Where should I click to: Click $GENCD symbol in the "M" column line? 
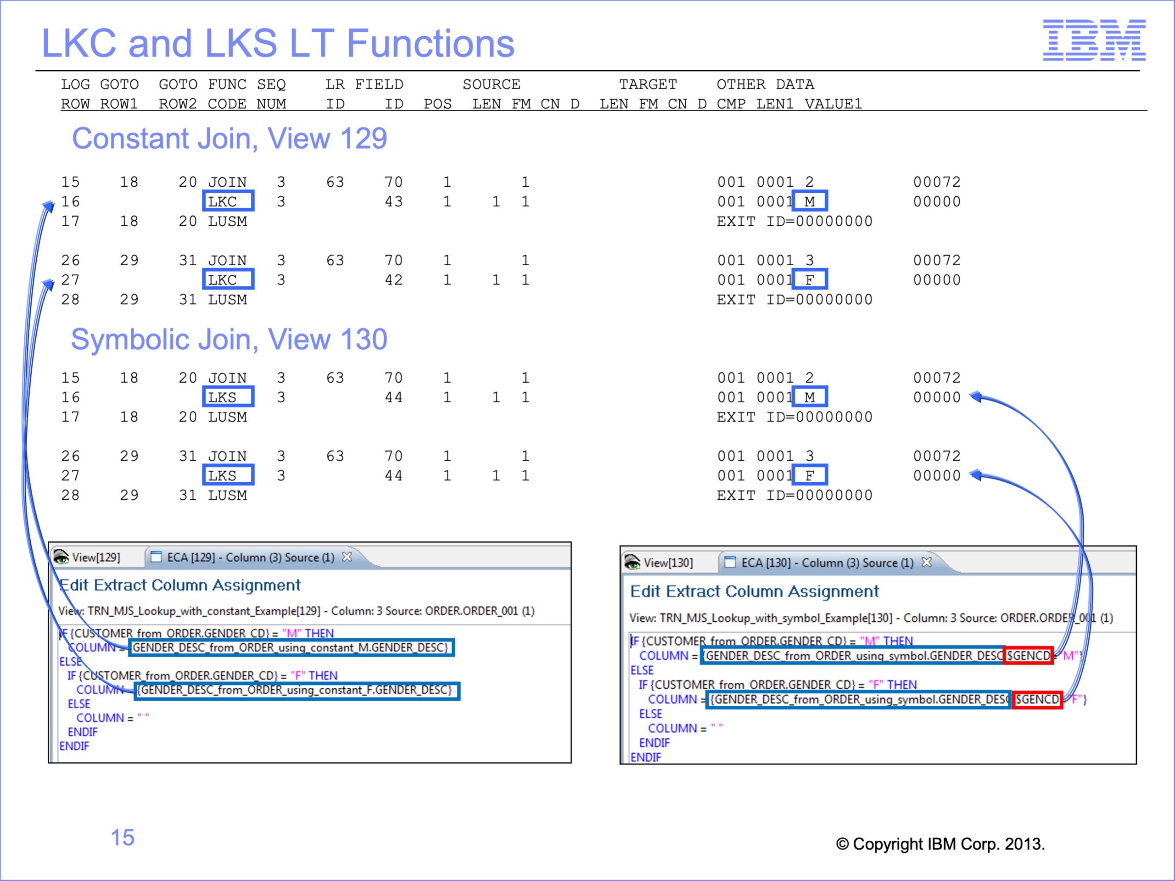(x=1029, y=656)
